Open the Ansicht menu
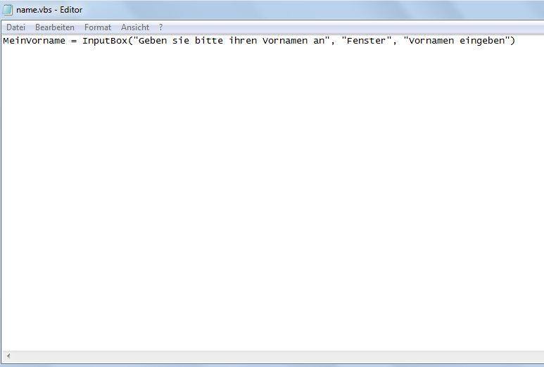The width and height of the screenshot is (544, 367). pyautogui.click(x=135, y=27)
